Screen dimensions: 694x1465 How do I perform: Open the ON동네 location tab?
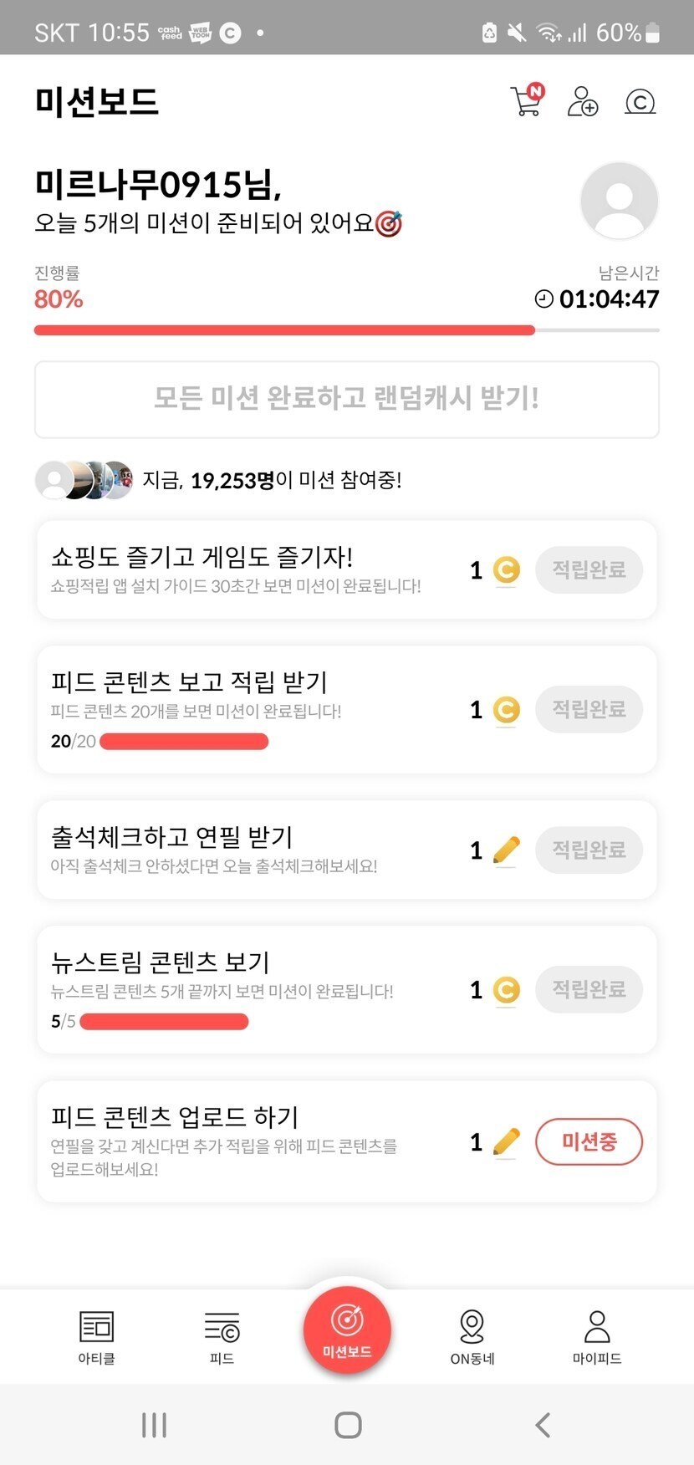point(472,1336)
